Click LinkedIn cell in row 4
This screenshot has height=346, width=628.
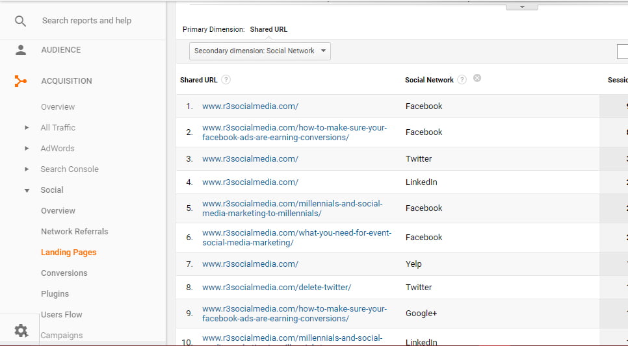tap(421, 182)
